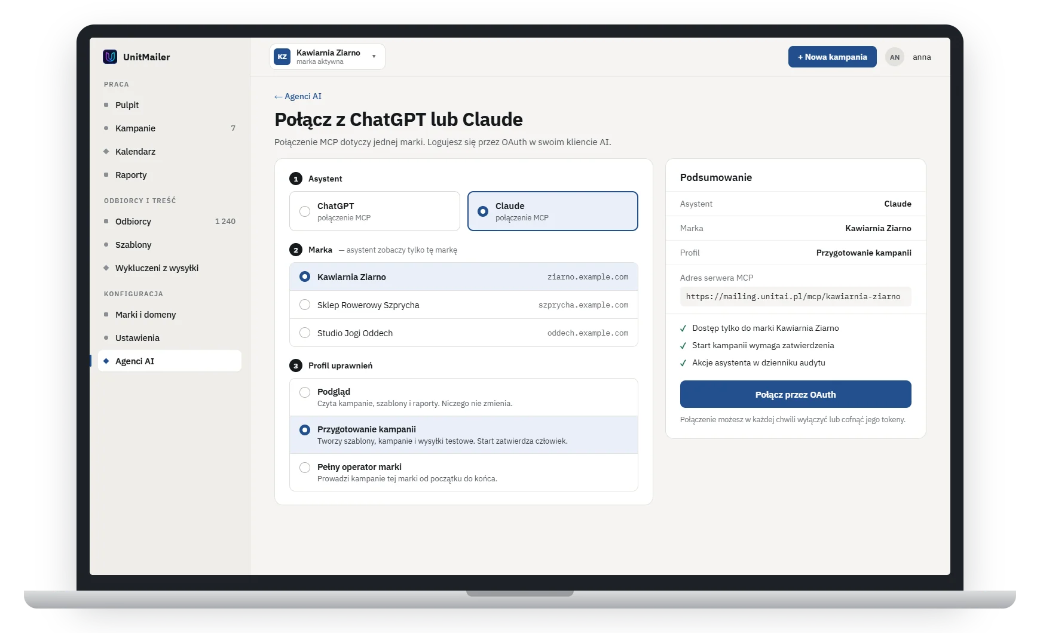The width and height of the screenshot is (1040, 633).
Task: Open Agenci AI in the sidebar
Action: point(170,361)
